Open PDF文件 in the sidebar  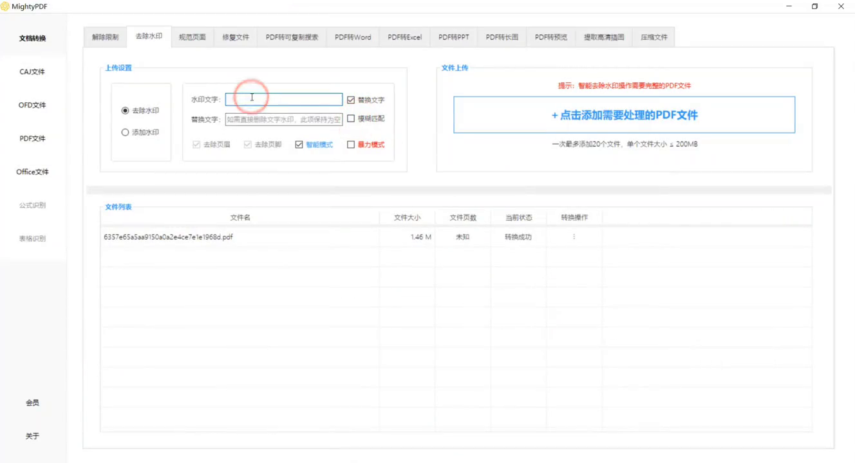click(32, 139)
